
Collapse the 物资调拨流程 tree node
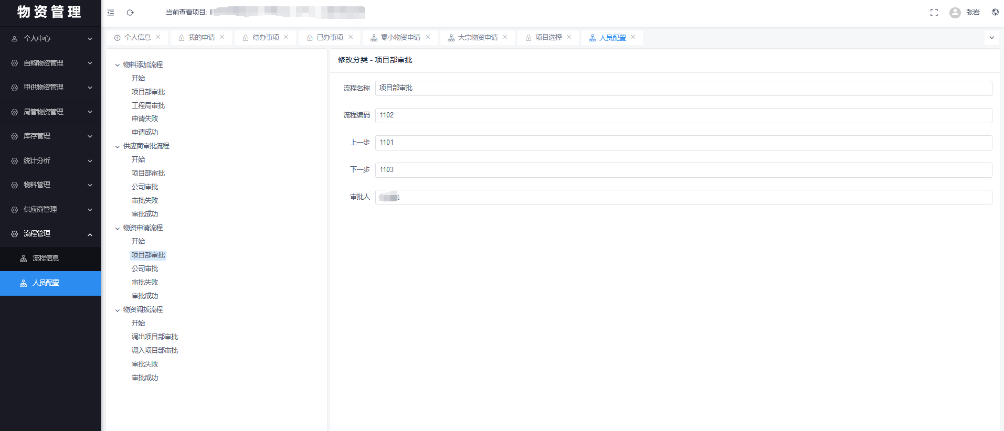pyautogui.click(x=117, y=310)
